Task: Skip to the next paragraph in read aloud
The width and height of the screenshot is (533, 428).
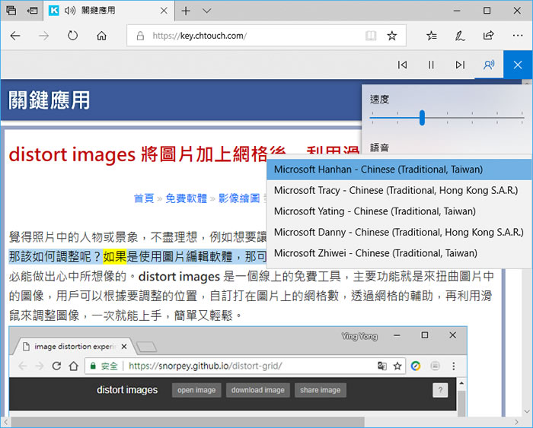Action: (460, 65)
